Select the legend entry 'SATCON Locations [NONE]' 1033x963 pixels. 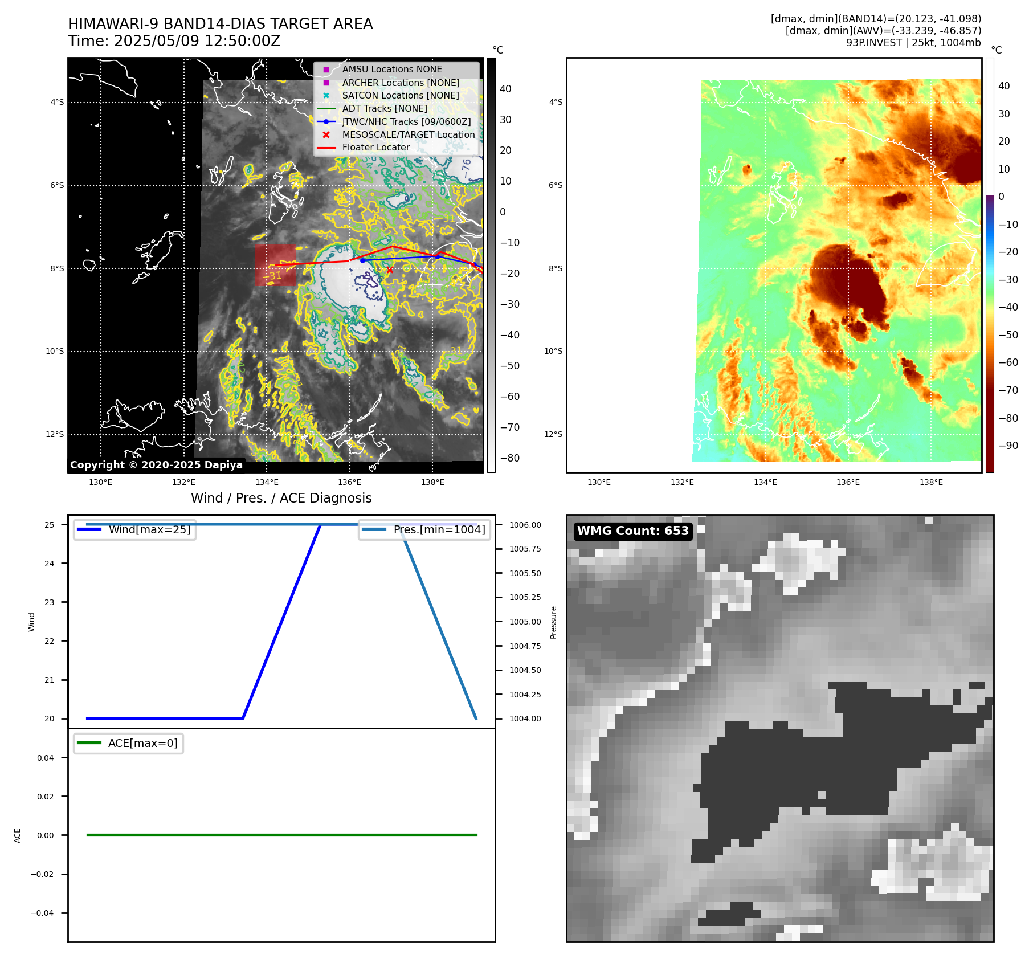coord(401,96)
